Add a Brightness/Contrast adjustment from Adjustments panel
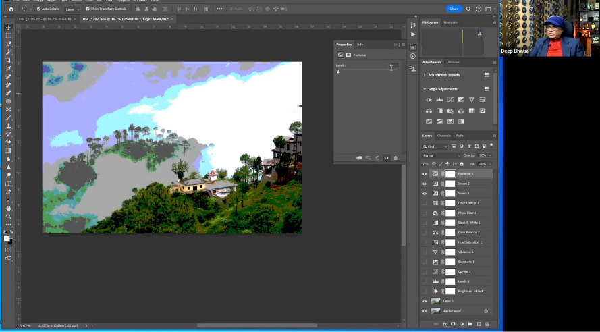Screen dimensions: 600x332 click(429, 100)
